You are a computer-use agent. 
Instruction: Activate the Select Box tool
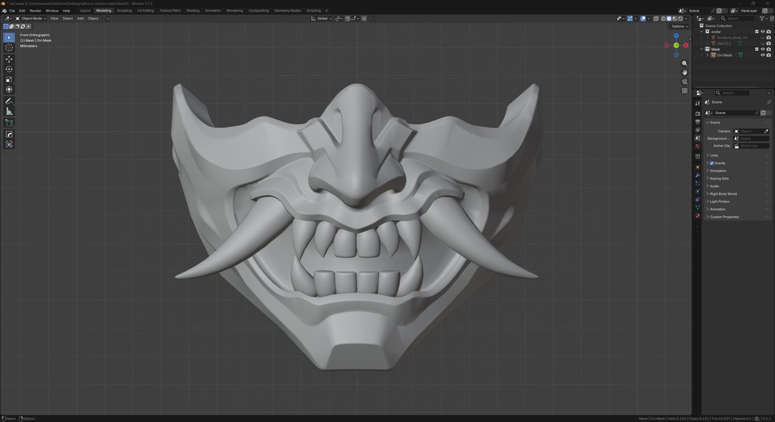click(x=9, y=37)
